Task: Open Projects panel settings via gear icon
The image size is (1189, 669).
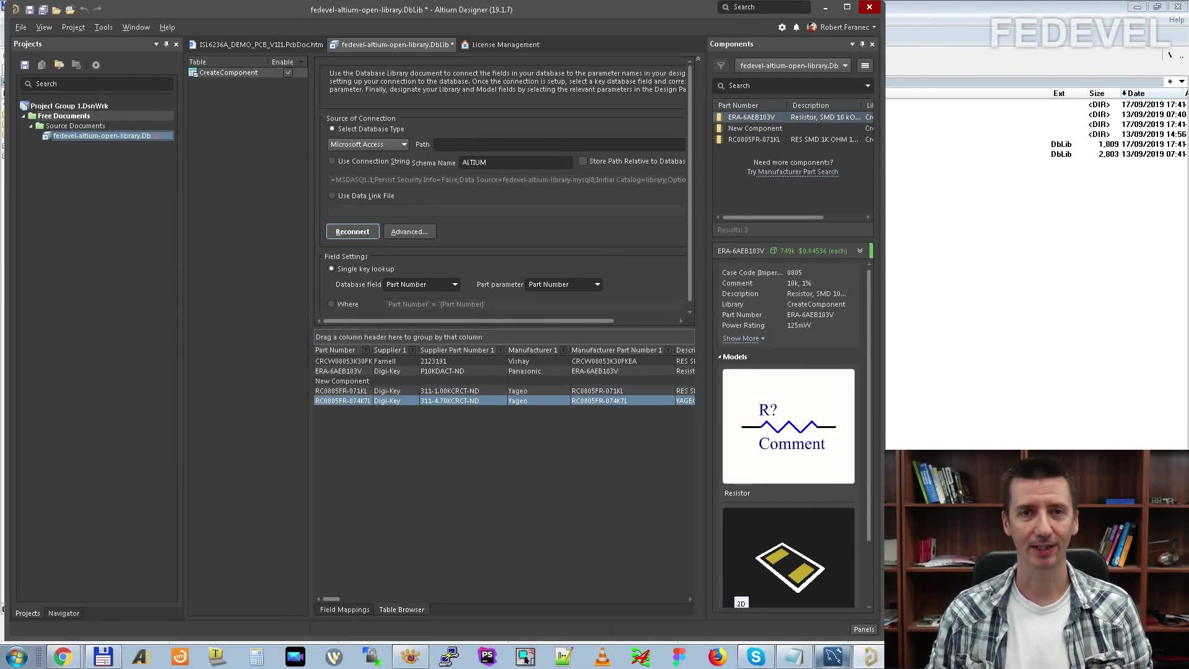Action: point(96,64)
